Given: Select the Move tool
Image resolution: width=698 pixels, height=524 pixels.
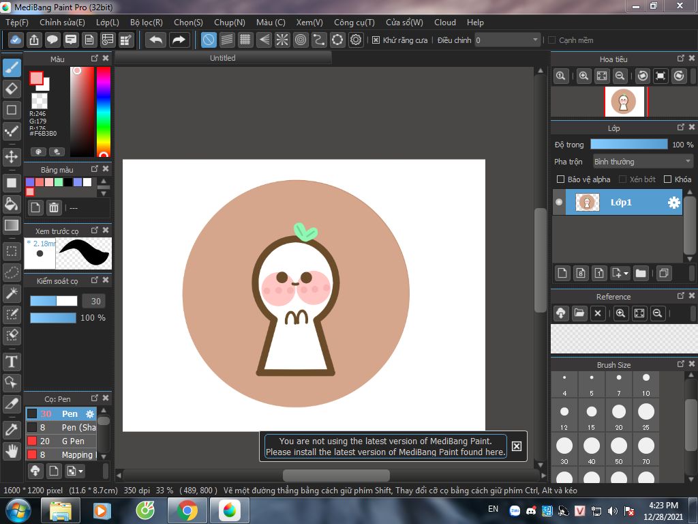Looking at the screenshot, I should (x=12, y=157).
